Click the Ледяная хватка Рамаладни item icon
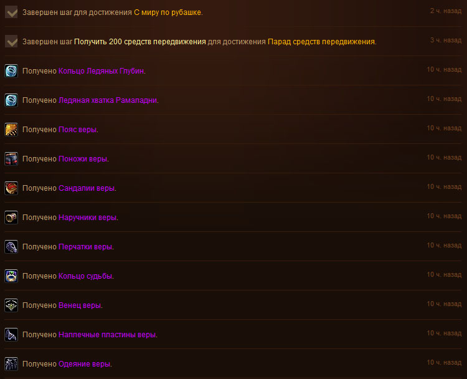 pos(11,100)
